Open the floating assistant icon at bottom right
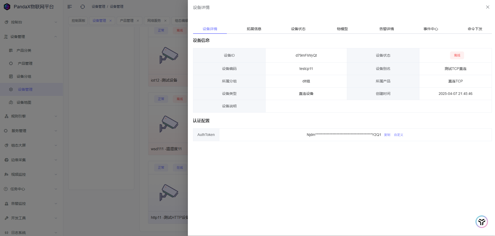495x236 pixels. (481, 222)
